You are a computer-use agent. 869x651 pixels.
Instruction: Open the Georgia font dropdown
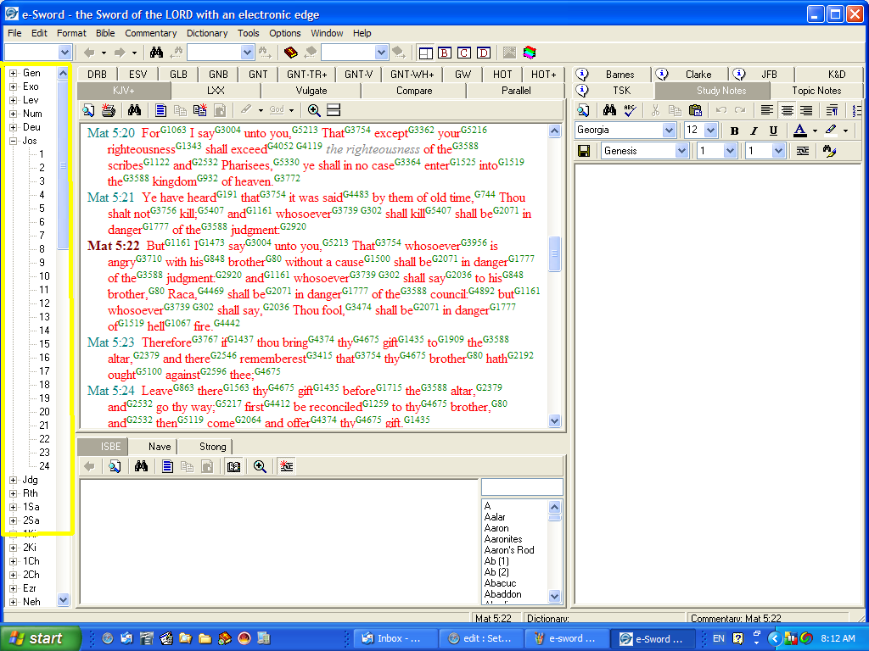click(x=669, y=131)
